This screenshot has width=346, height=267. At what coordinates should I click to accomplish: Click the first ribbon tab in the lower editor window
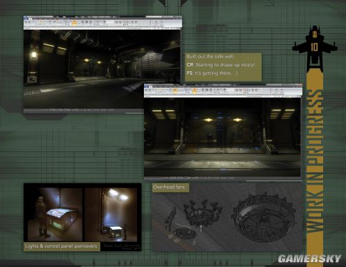150,86
